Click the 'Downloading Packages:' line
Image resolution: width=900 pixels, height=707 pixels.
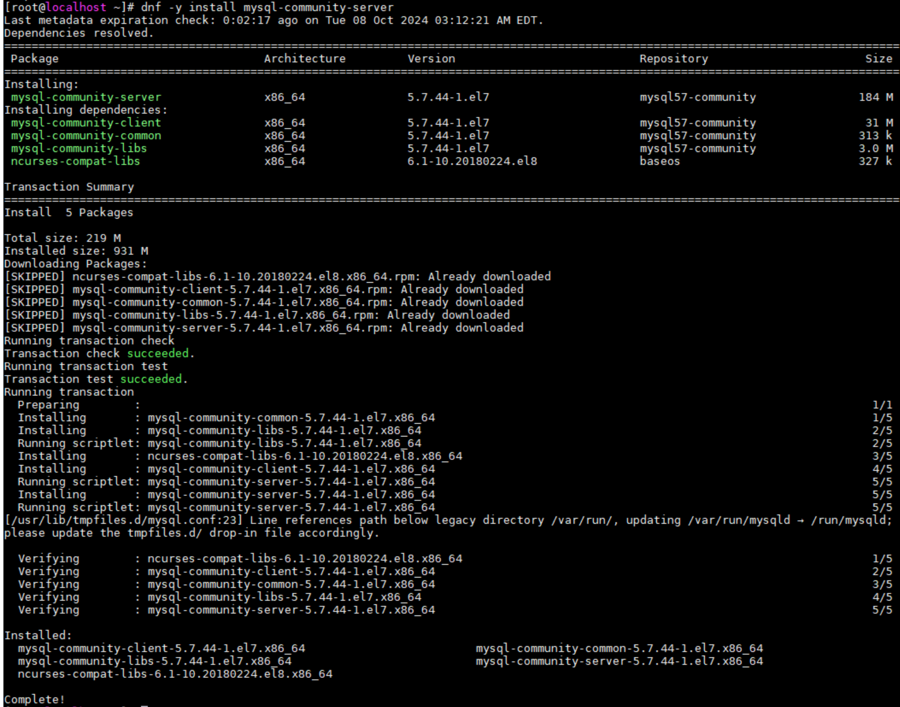pos(75,264)
